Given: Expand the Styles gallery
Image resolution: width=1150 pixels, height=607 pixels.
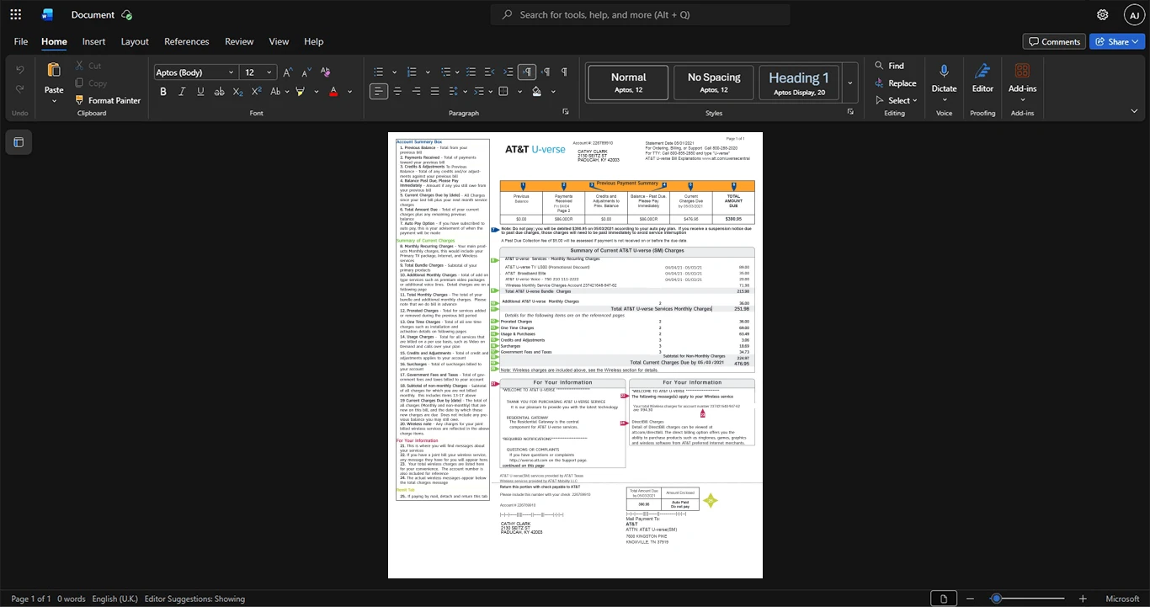Looking at the screenshot, I should [x=849, y=83].
